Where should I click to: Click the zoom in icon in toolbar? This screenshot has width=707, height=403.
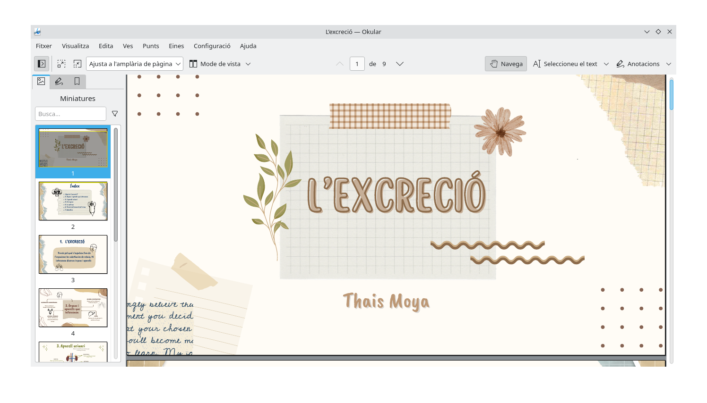pos(61,64)
